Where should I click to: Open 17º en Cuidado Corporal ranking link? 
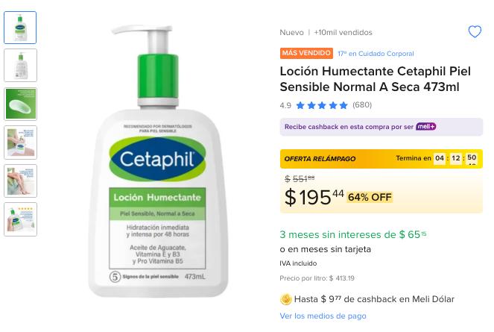tap(376, 54)
